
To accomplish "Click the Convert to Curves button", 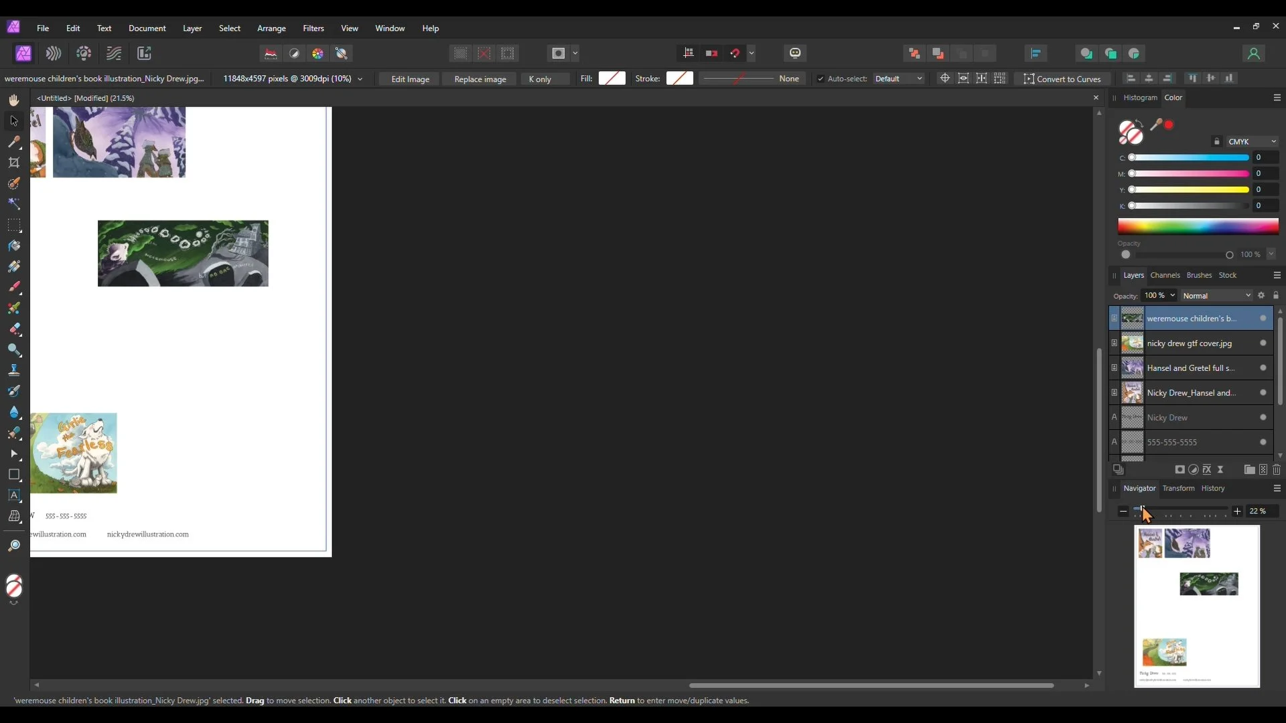I will (x=1062, y=79).
